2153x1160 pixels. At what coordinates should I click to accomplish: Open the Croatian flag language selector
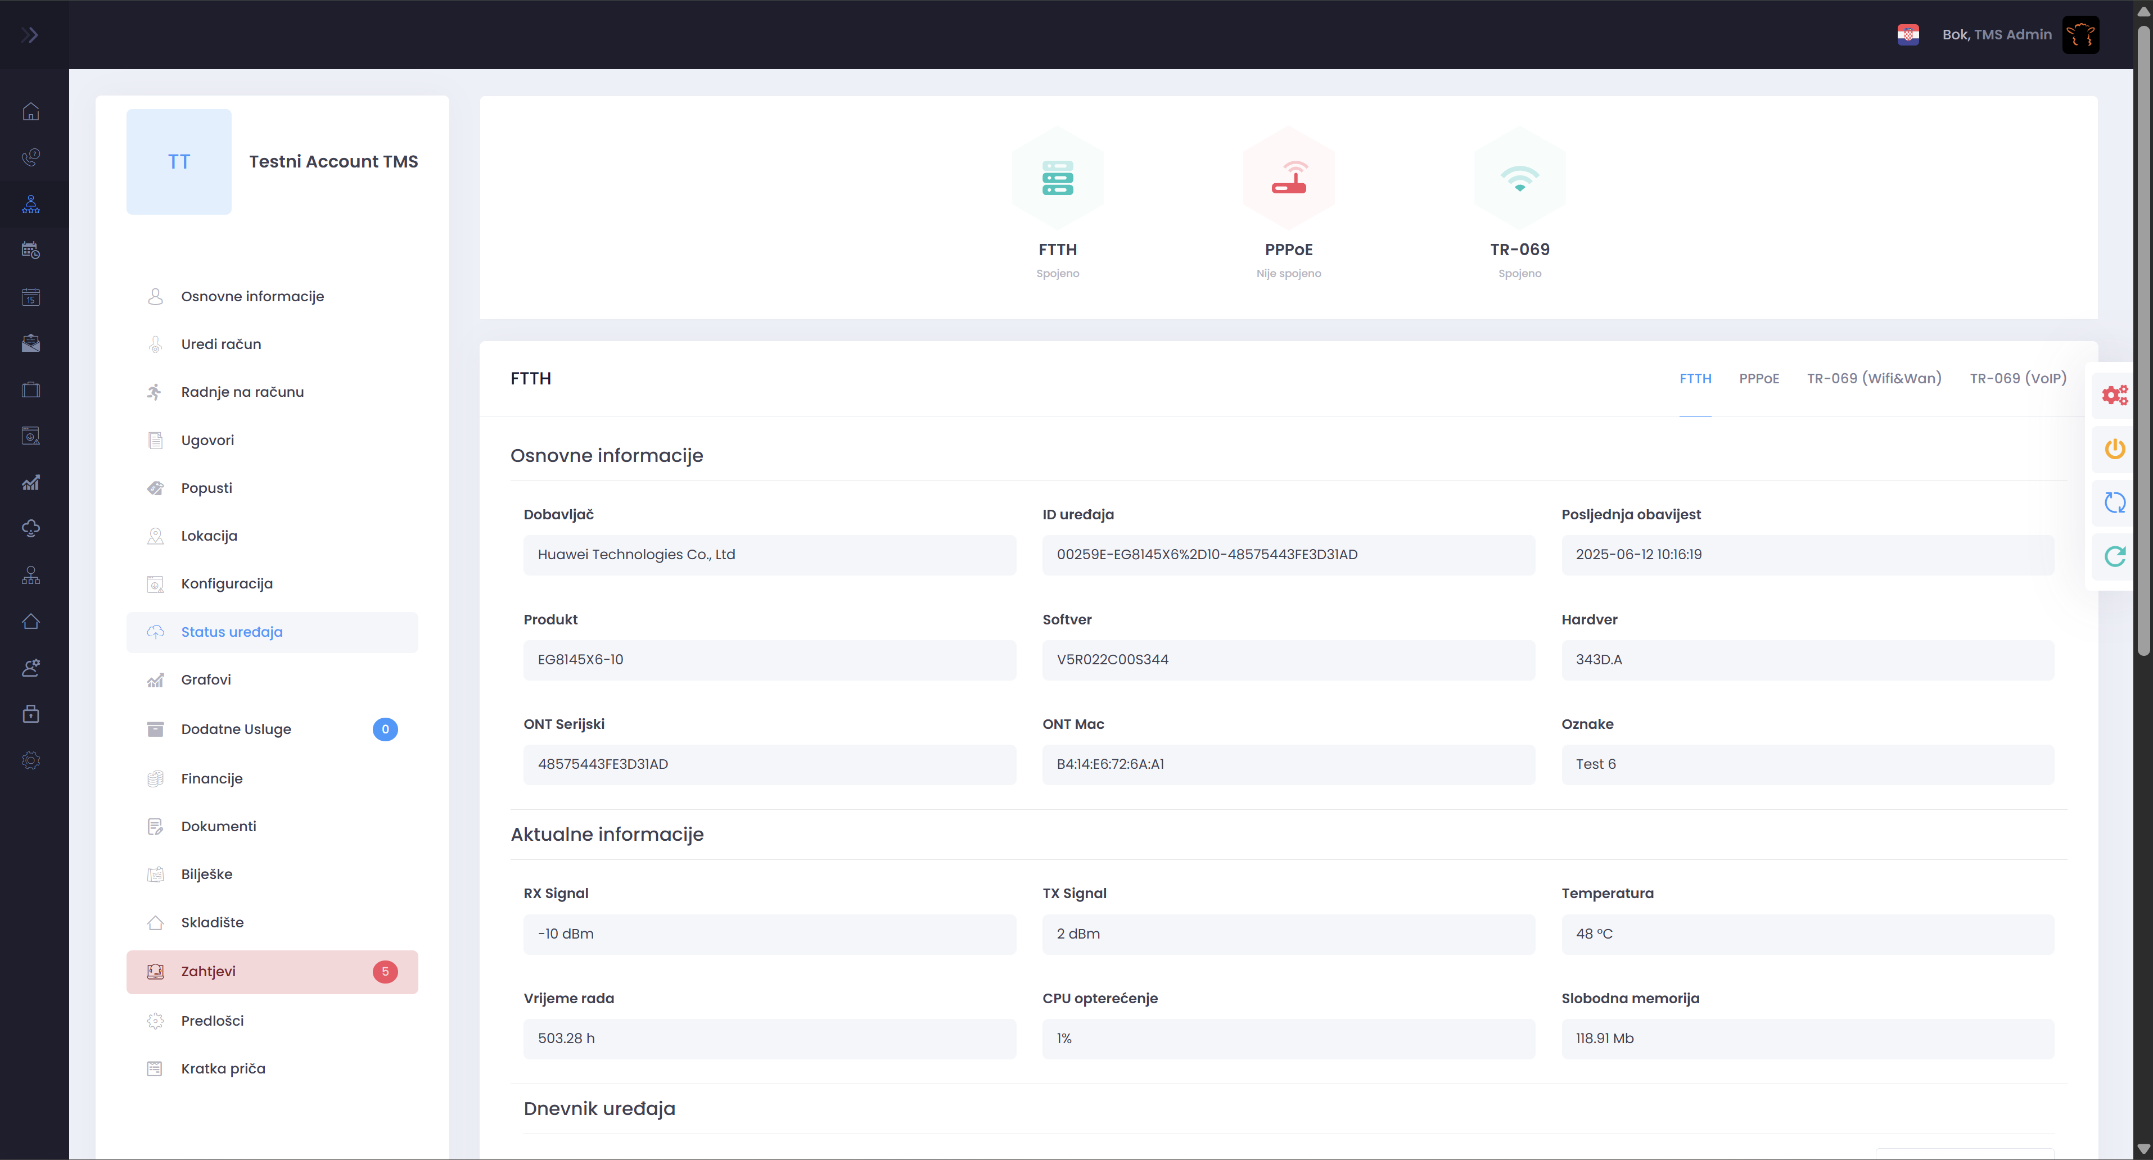click(x=1907, y=34)
